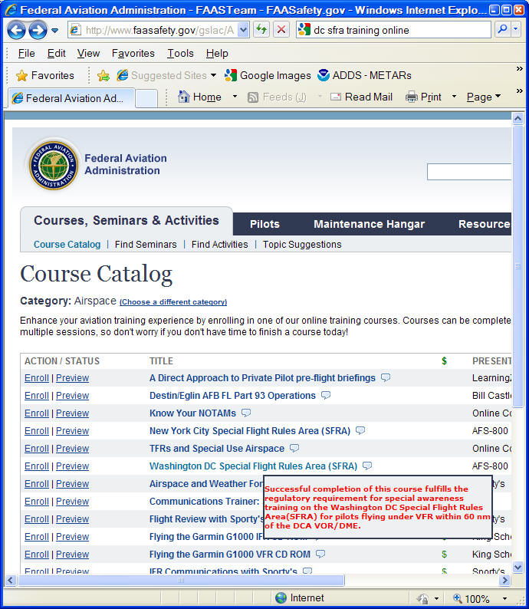The width and height of the screenshot is (529, 609).
Task: Click the zoom 100% magnifier icon
Action: (x=458, y=598)
